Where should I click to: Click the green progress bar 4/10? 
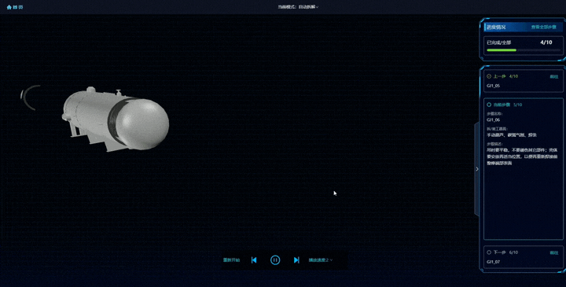(502, 50)
